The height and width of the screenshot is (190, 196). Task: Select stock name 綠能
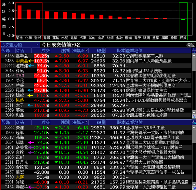click(20, 95)
